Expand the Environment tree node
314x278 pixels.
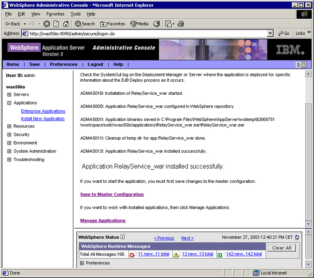[9, 143]
